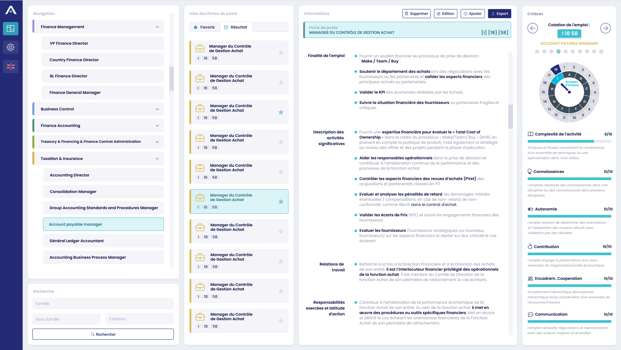Screen dimensions: 621x350
Task: Expand the Business Control section
Action: [x=157, y=109]
